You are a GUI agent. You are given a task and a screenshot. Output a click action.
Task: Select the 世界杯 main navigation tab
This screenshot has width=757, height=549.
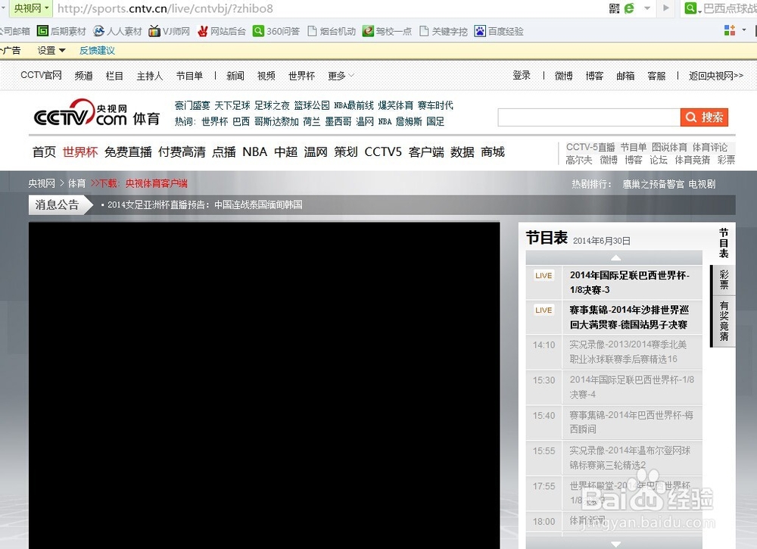[x=80, y=152]
